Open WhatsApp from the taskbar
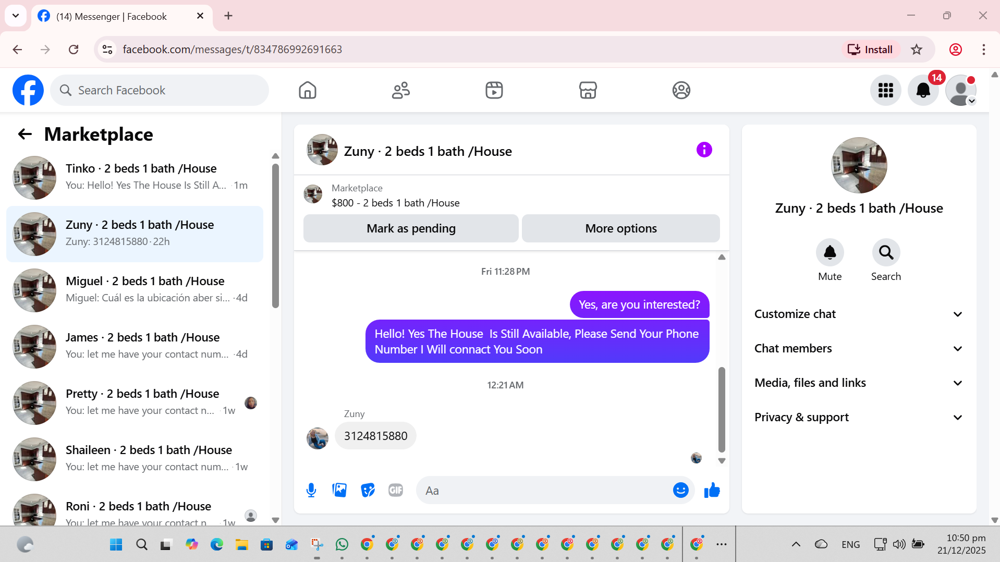Image resolution: width=1000 pixels, height=562 pixels. click(342, 545)
